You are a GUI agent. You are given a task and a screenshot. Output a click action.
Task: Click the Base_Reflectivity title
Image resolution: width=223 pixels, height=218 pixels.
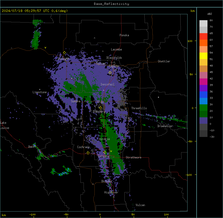pos(111,4)
